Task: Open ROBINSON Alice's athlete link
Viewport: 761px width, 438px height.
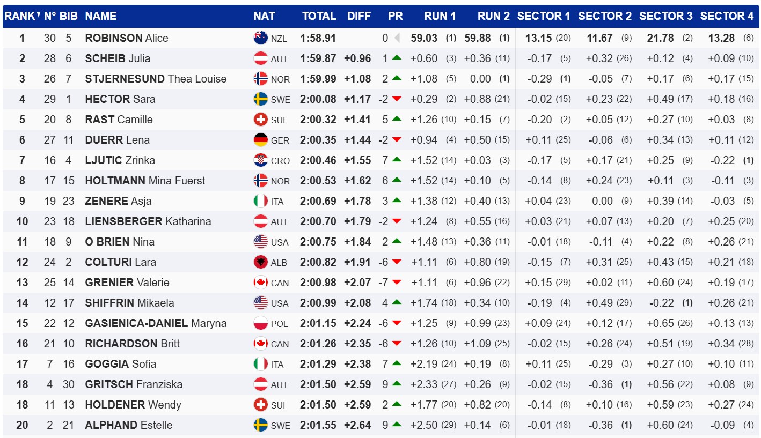Action: point(127,38)
